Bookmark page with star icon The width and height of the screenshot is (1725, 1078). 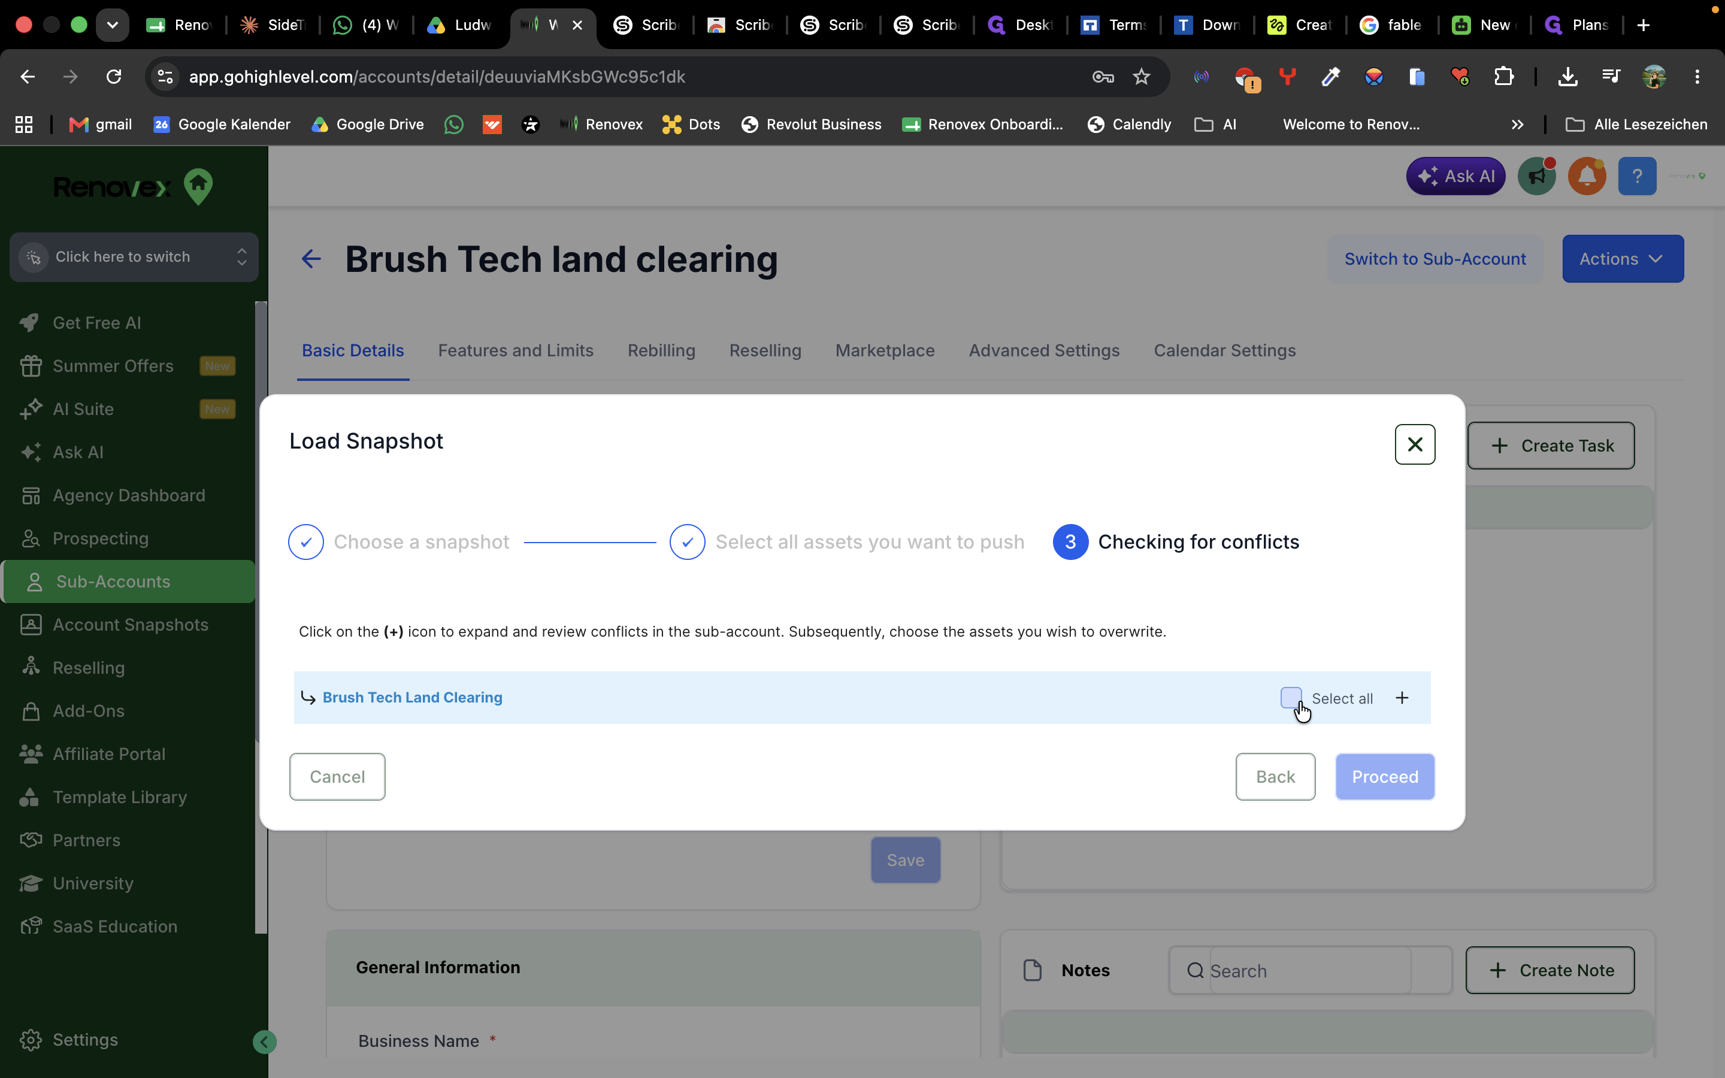tap(1141, 76)
